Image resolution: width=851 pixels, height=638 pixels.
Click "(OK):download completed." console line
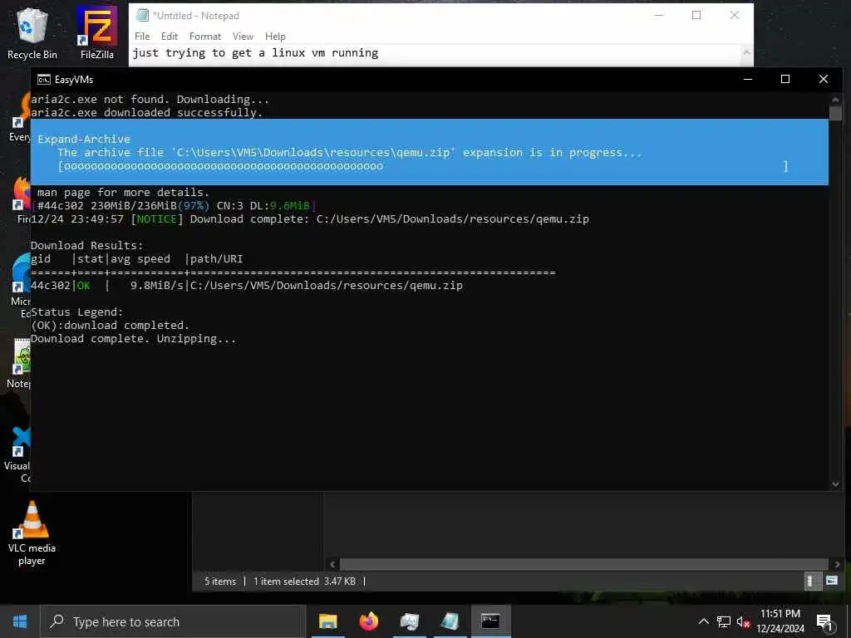(x=111, y=326)
